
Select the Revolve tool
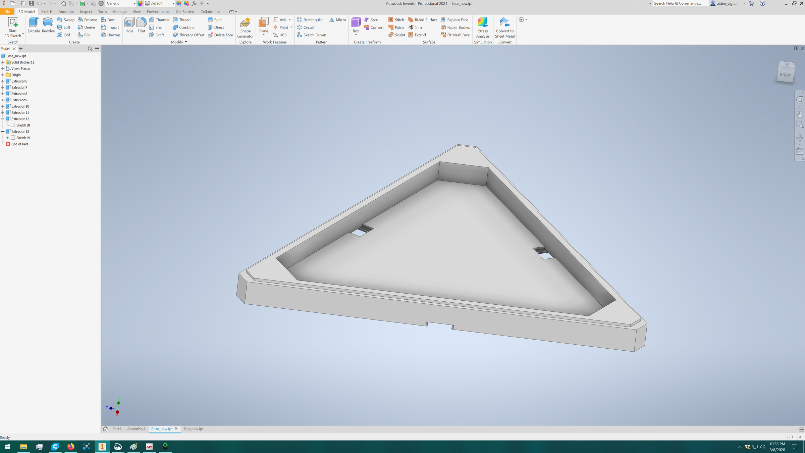[x=48, y=27]
